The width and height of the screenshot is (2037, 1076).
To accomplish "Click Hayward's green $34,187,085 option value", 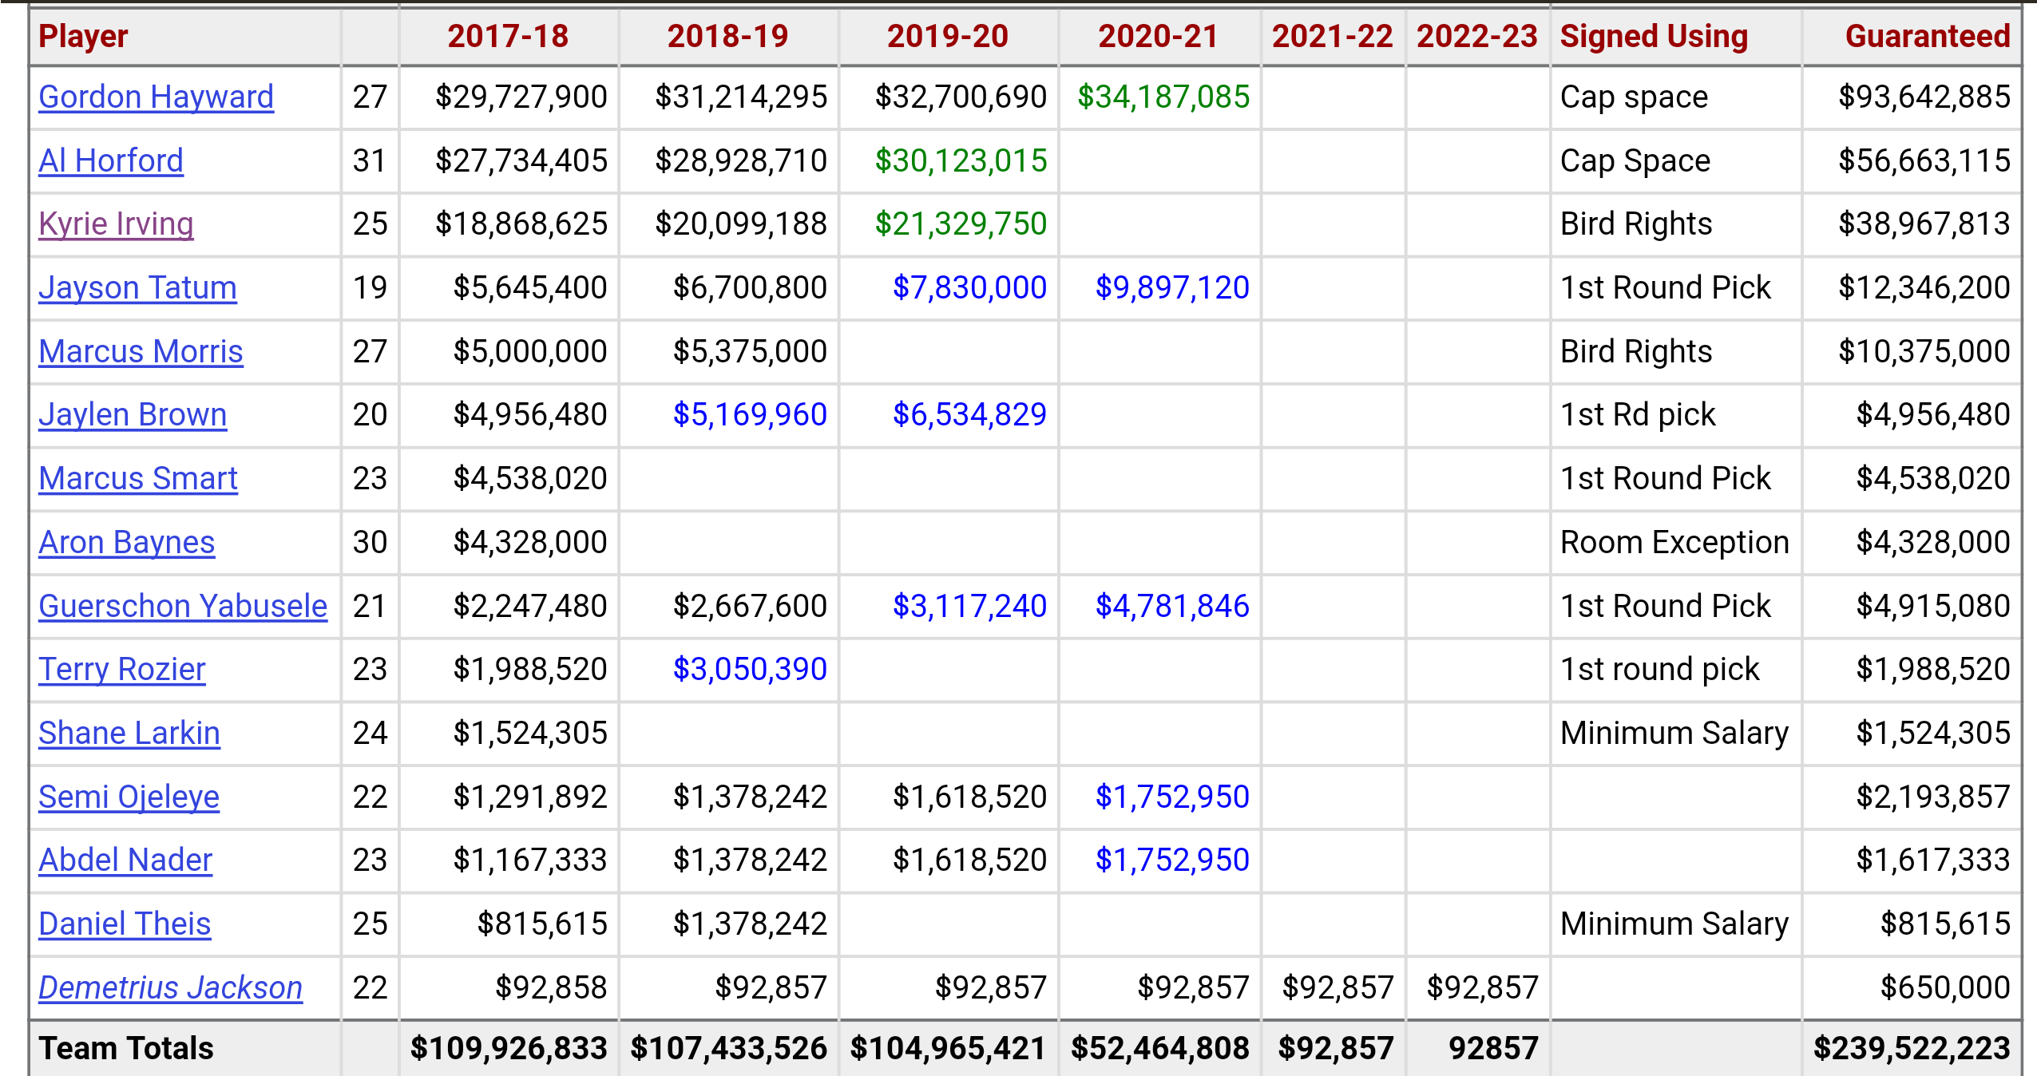I will (1163, 97).
